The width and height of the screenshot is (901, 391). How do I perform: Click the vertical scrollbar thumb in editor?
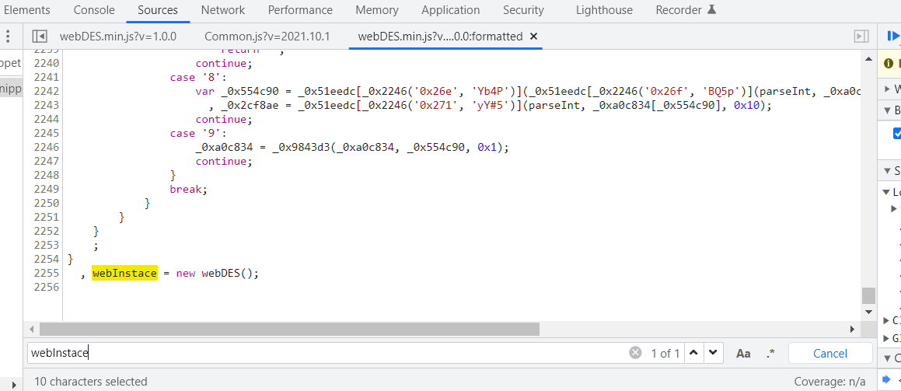pos(868,295)
